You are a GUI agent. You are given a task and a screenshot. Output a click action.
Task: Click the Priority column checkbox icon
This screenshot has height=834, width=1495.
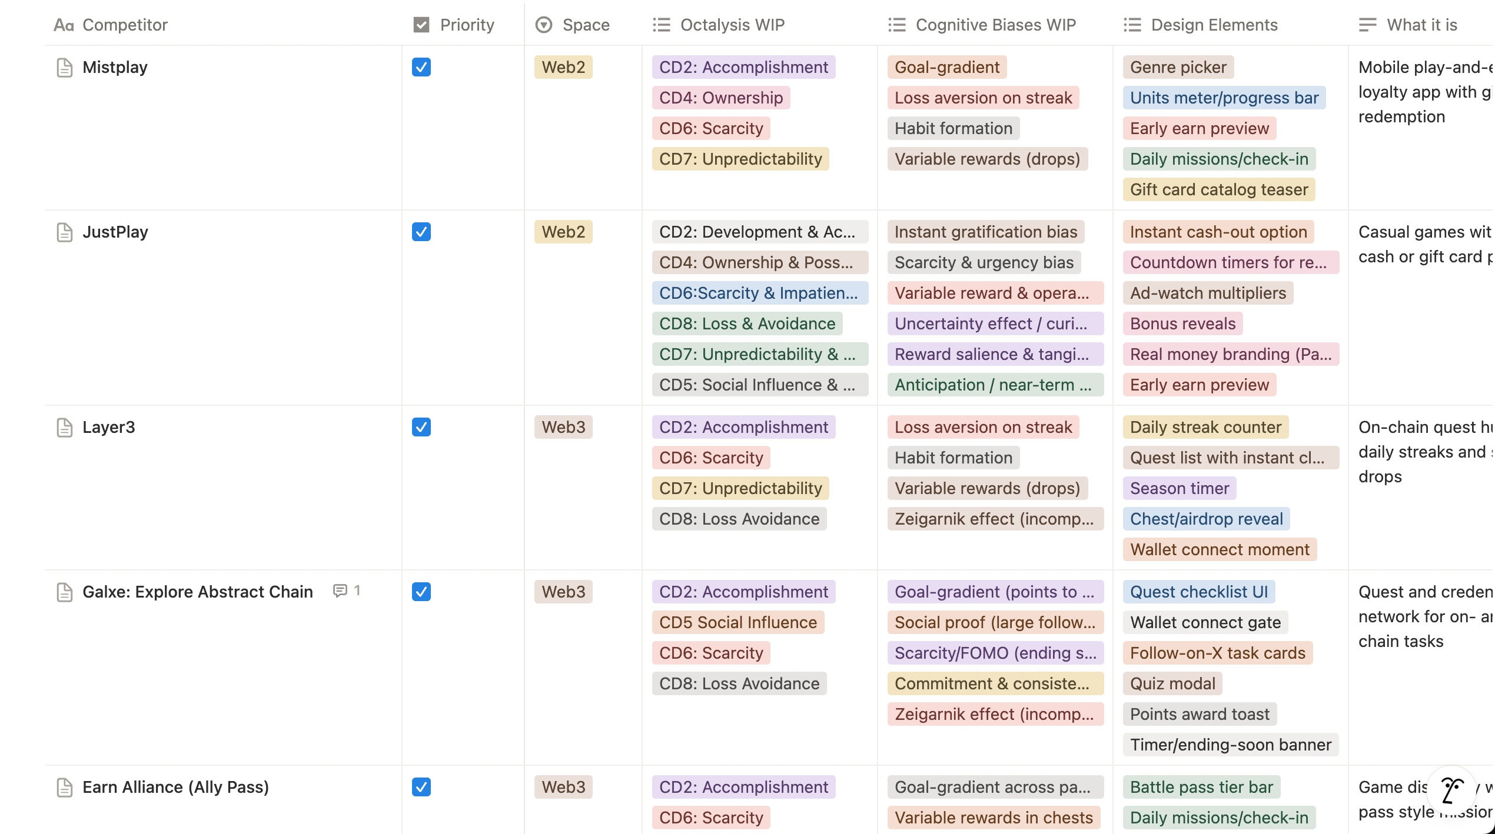coord(421,25)
